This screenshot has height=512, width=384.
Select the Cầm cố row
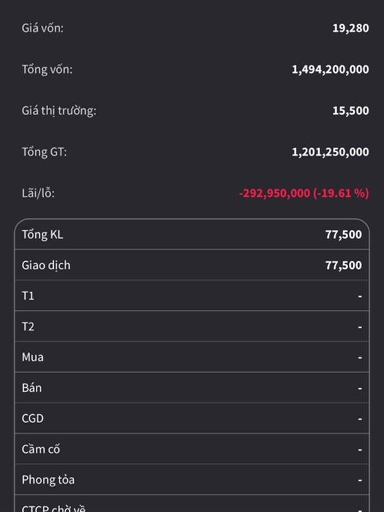(x=192, y=449)
